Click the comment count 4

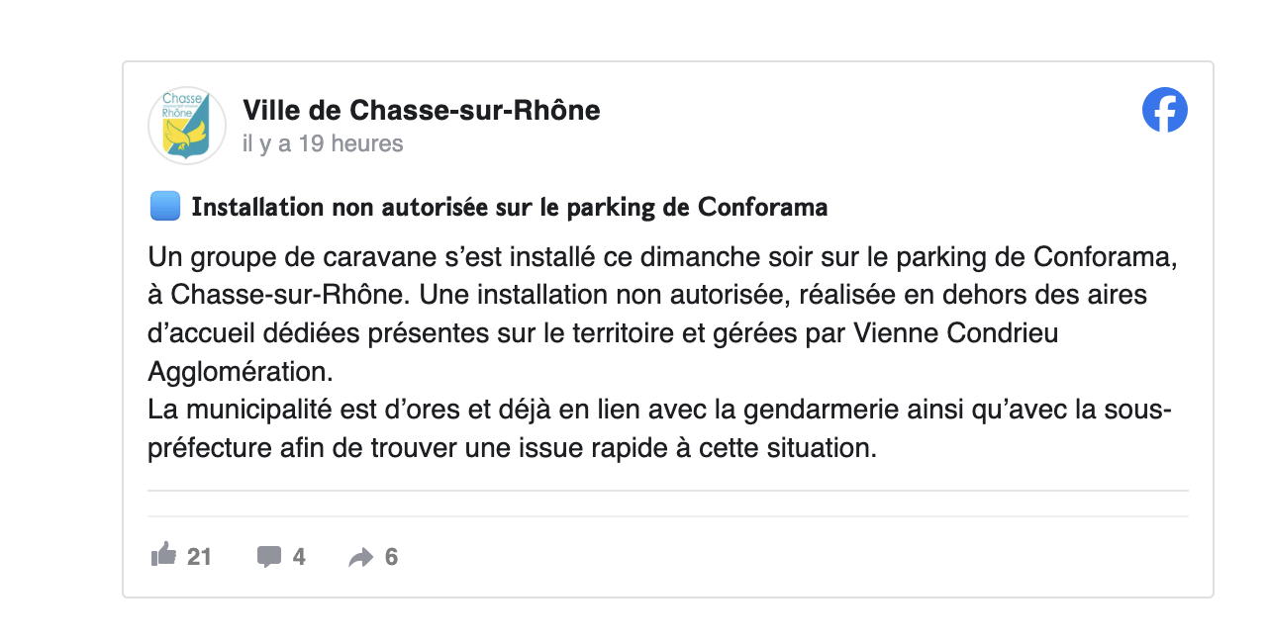click(299, 557)
